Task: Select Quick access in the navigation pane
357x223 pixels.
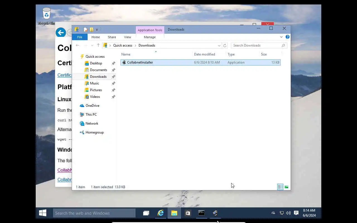Action: click(x=95, y=57)
